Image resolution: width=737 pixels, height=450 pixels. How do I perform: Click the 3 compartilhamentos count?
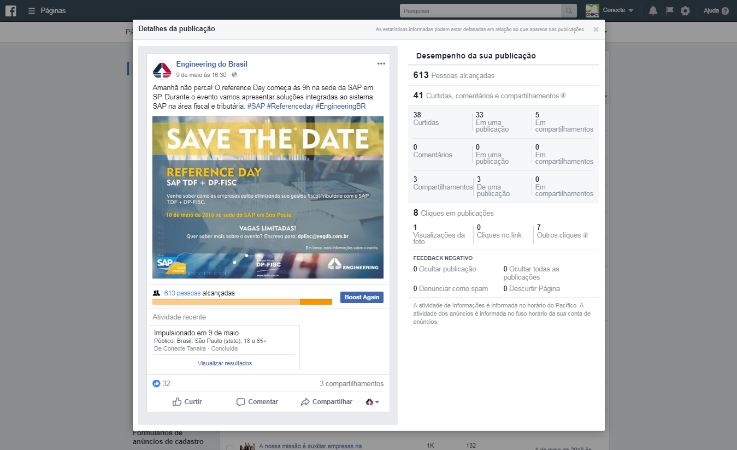point(352,383)
